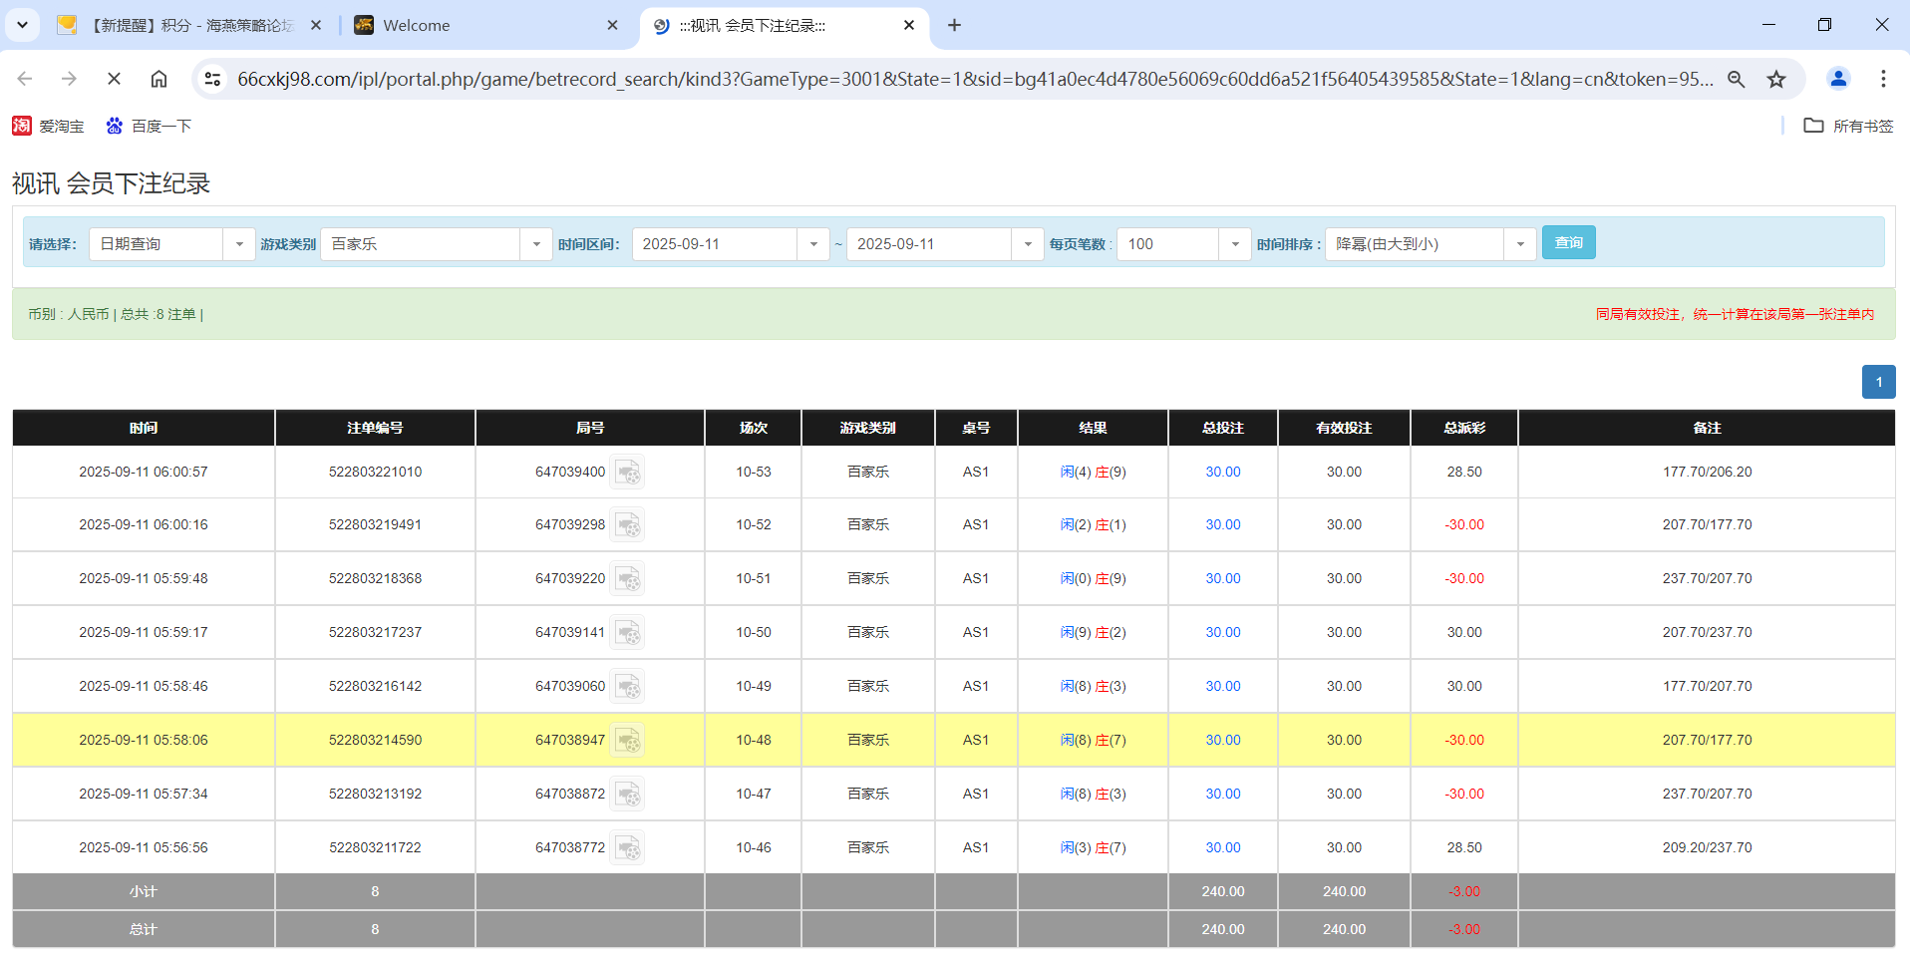Viewport: 1910px width, 965px height.
Task: Play video replay for game 647038772
Action: click(628, 847)
